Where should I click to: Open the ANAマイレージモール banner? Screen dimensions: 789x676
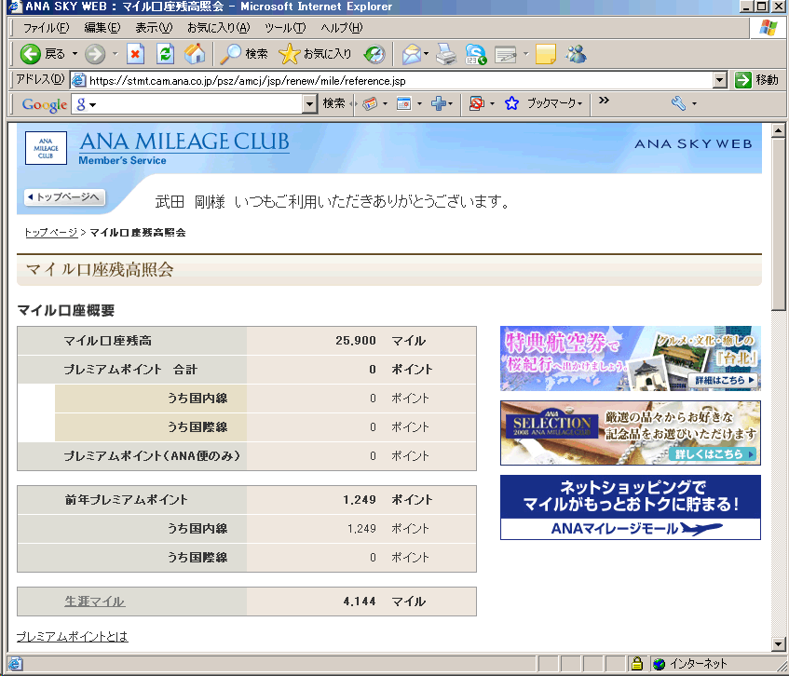[x=630, y=507]
